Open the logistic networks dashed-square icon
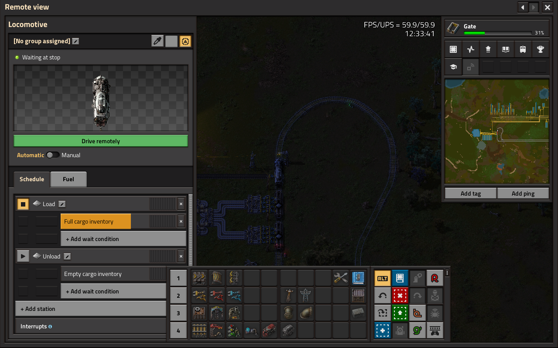The width and height of the screenshot is (558, 348). pyautogui.click(x=453, y=49)
